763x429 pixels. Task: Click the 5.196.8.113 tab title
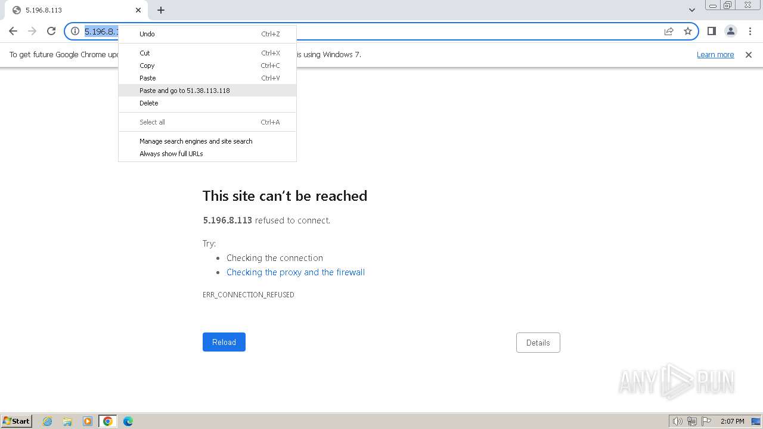[44, 10]
